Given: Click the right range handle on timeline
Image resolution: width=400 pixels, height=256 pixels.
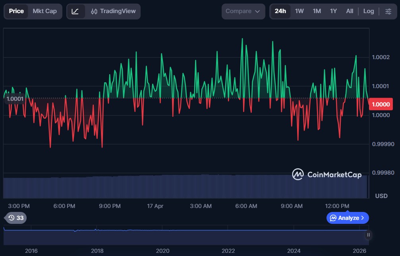Looking at the screenshot, I should click(368, 235).
